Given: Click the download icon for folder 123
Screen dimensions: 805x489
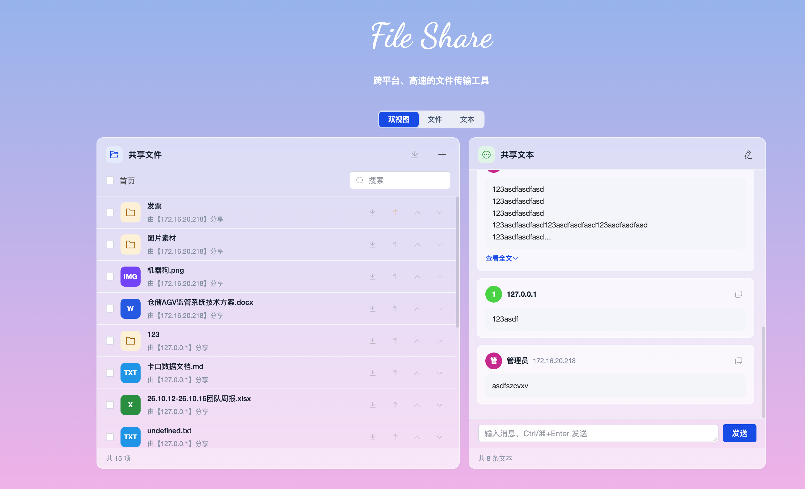Looking at the screenshot, I should click(x=372, y=341).
